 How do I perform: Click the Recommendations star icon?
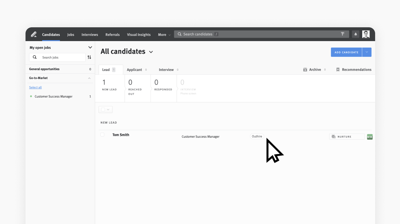click(338, 70)
